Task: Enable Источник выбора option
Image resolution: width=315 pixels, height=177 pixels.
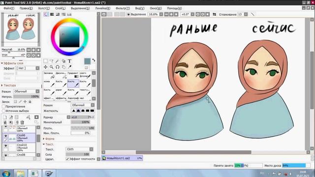Action: (3, 111)
